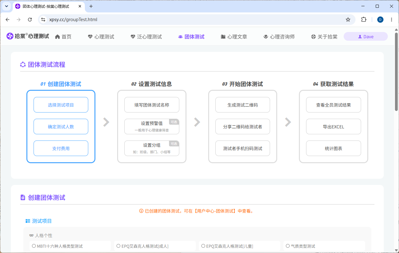Image resolution: width=399 pixels, height=253 pixels.
Task: Click the 拾棠心理测试 site logo
Action: [x=28, y=36]
